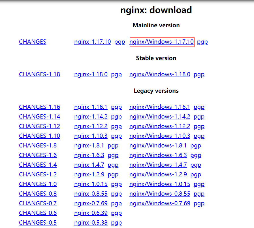Image resolution: width=254 pixels, height=228 pixels.
Task: View the CHANGES-1.18 changelog
Action: [39, 74]
